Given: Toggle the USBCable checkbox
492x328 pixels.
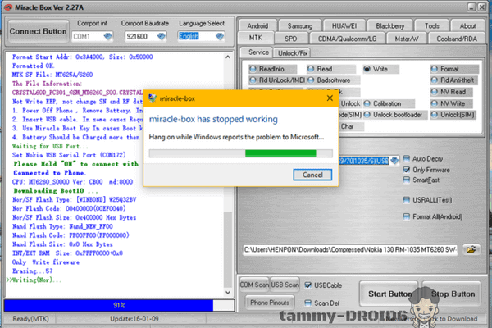Looking at the screenshot, I should click(x=308, y=285).
